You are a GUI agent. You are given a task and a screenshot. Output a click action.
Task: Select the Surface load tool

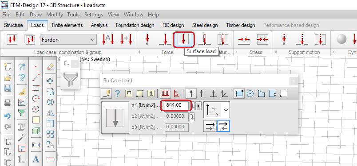click(x=183, y=40)
